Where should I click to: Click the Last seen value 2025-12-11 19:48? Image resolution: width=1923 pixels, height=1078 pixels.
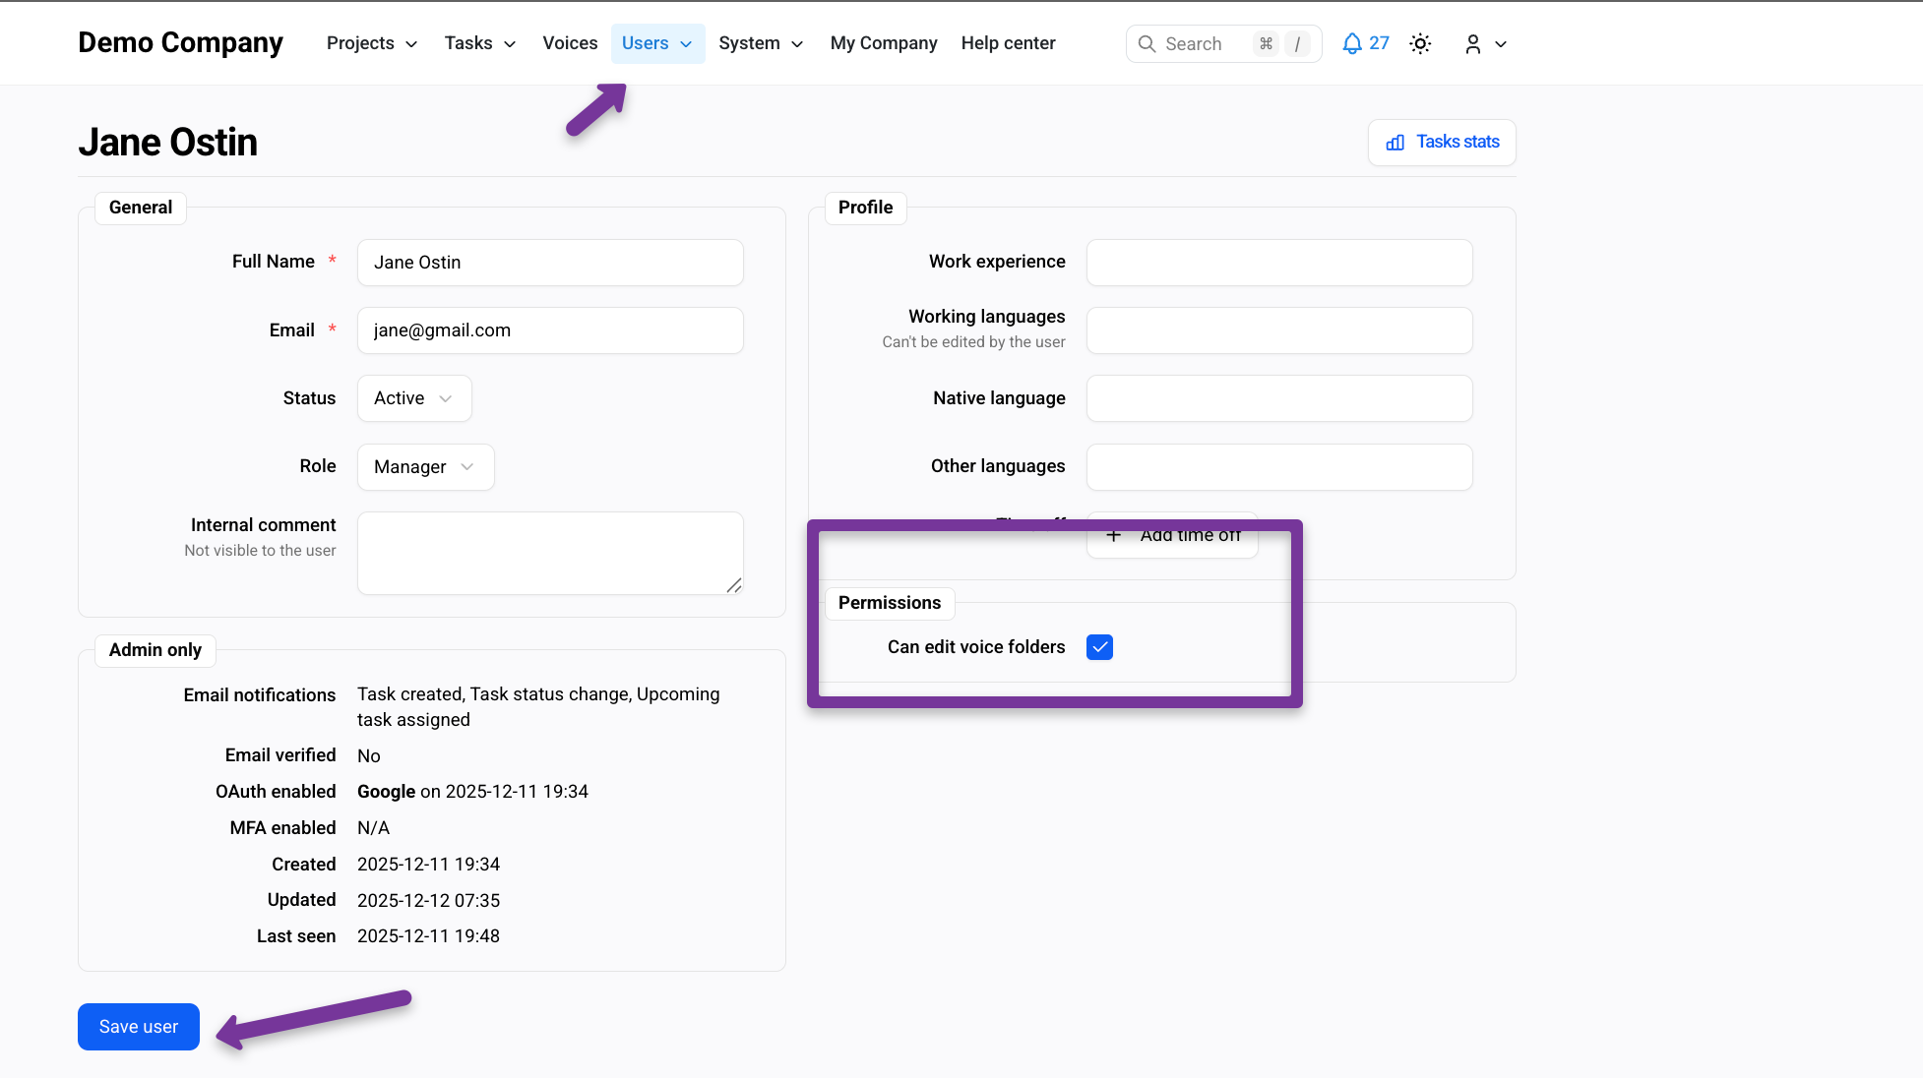click(x=428, y=936)
